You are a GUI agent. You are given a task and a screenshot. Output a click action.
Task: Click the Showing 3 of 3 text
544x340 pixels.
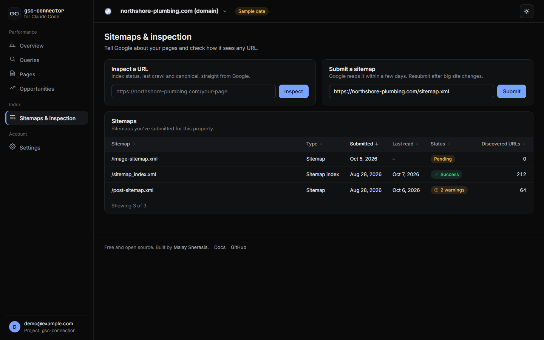[x=129, y=206]
